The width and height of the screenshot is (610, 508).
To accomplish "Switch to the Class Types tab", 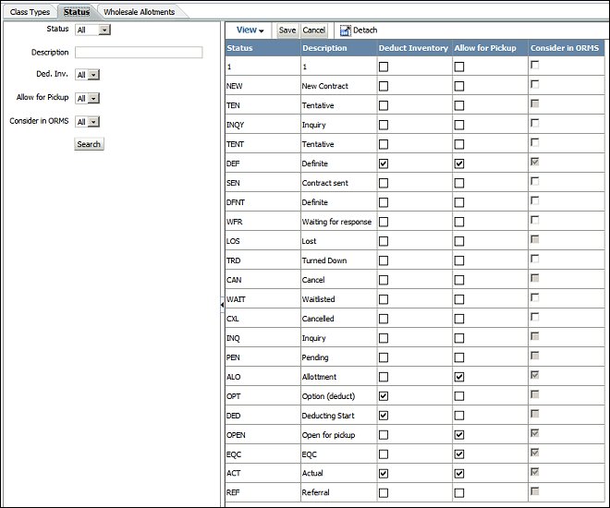I will 30,12.
